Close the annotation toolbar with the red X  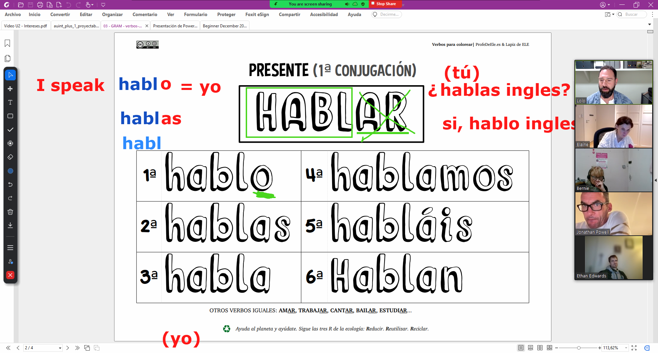[10, 275]
